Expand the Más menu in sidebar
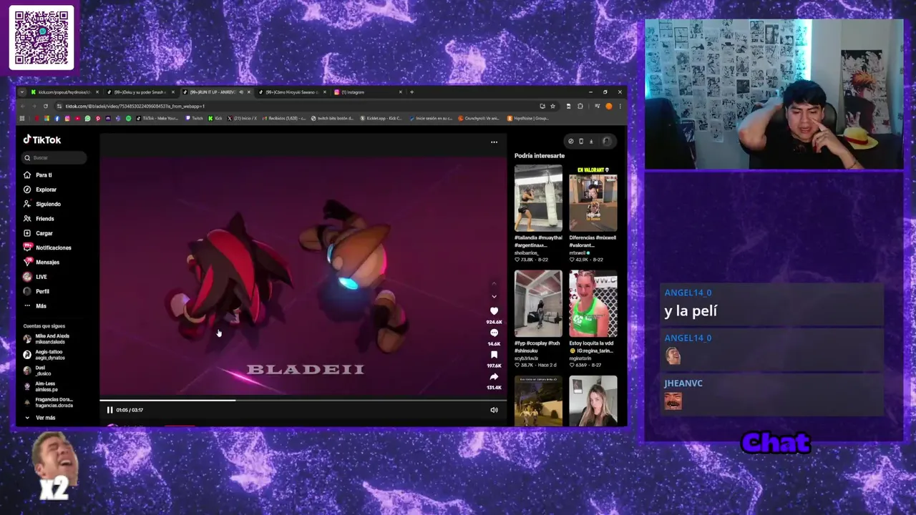The height and width of the screenshot is (515, 916). [x=41, y=306]
